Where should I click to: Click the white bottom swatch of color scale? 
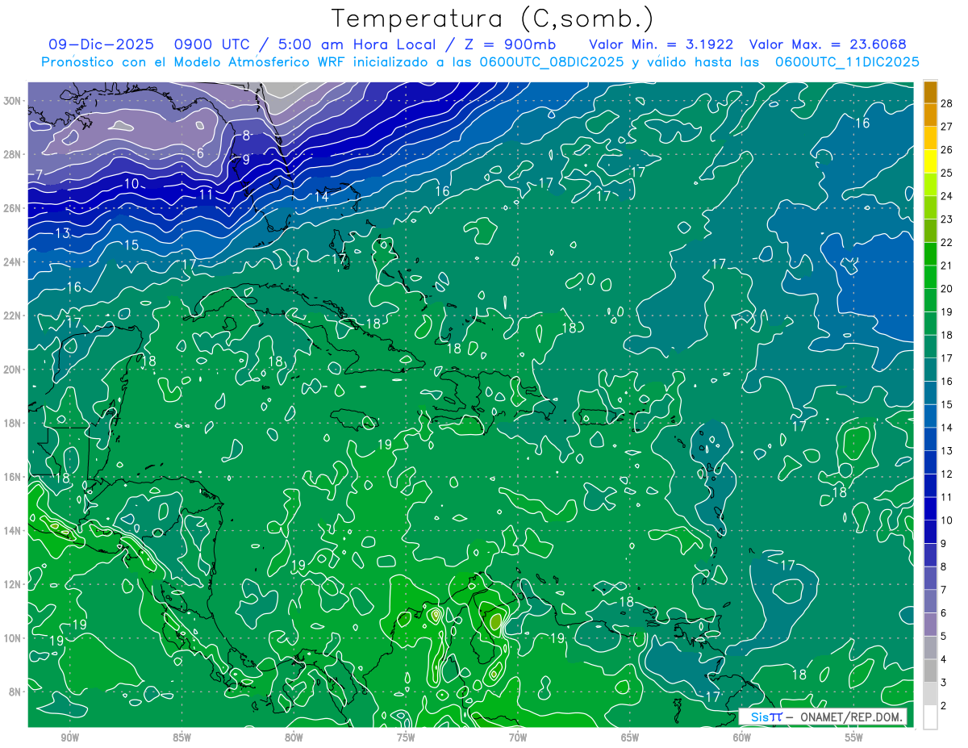tap(930, 717)
